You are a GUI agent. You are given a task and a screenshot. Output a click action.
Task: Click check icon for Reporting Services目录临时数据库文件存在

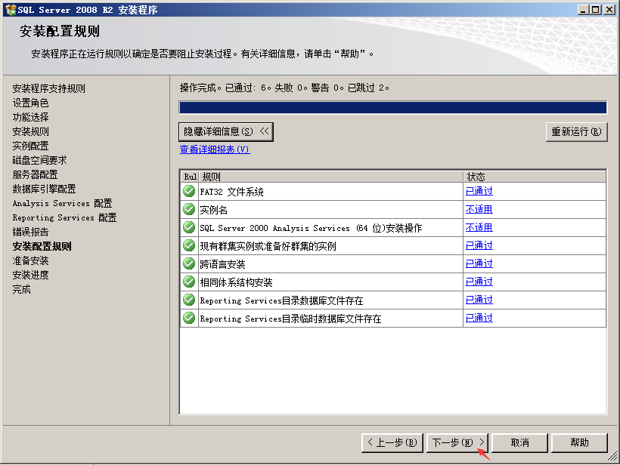click(x=189, y=318)
